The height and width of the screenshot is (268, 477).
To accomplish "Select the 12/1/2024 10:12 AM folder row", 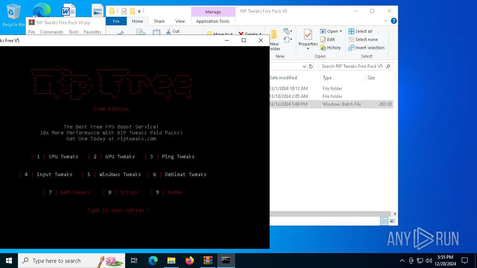I will pos(331,89).
